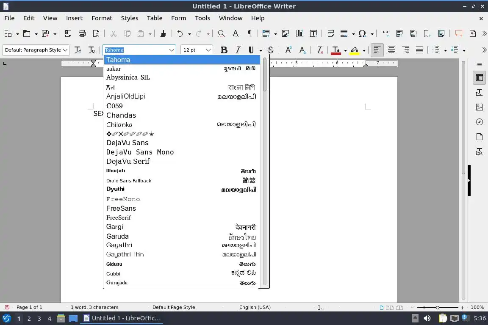Select DejaVu Sans Mono font
The width and height of the screenshot is (488, 325).
(182, 152)
